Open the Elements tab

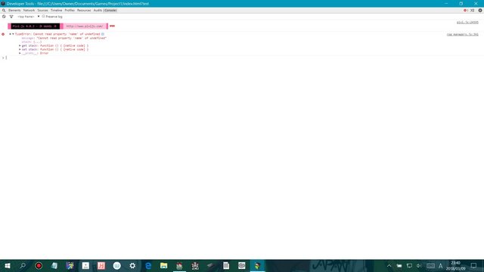[14, 10]
